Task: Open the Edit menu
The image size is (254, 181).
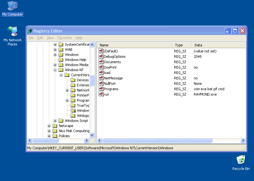Action: (x=40, y=38)
